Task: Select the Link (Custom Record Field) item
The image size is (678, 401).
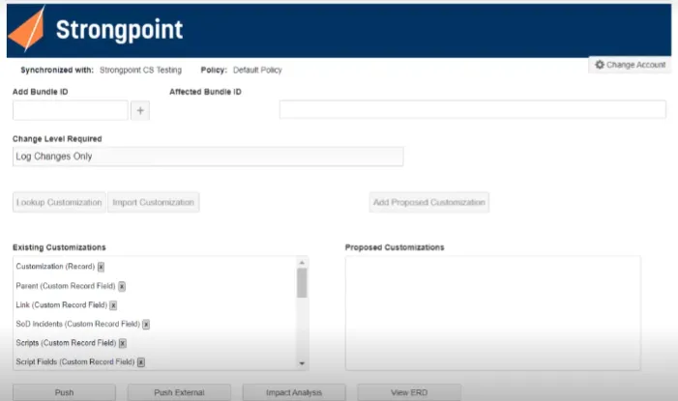Action: pyautogui.click(x=61, y=305)
